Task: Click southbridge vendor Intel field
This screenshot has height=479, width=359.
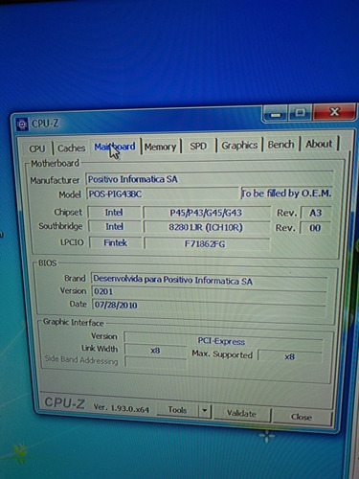Action: (114, 227)
